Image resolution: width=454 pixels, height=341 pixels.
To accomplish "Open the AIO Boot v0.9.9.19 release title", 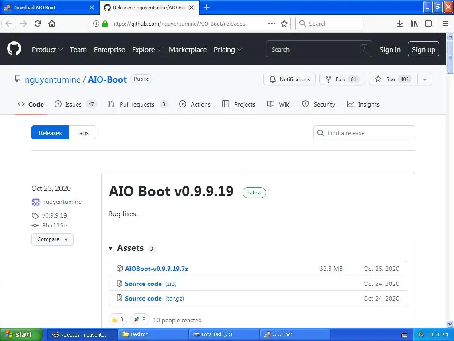I will (171, 191).
